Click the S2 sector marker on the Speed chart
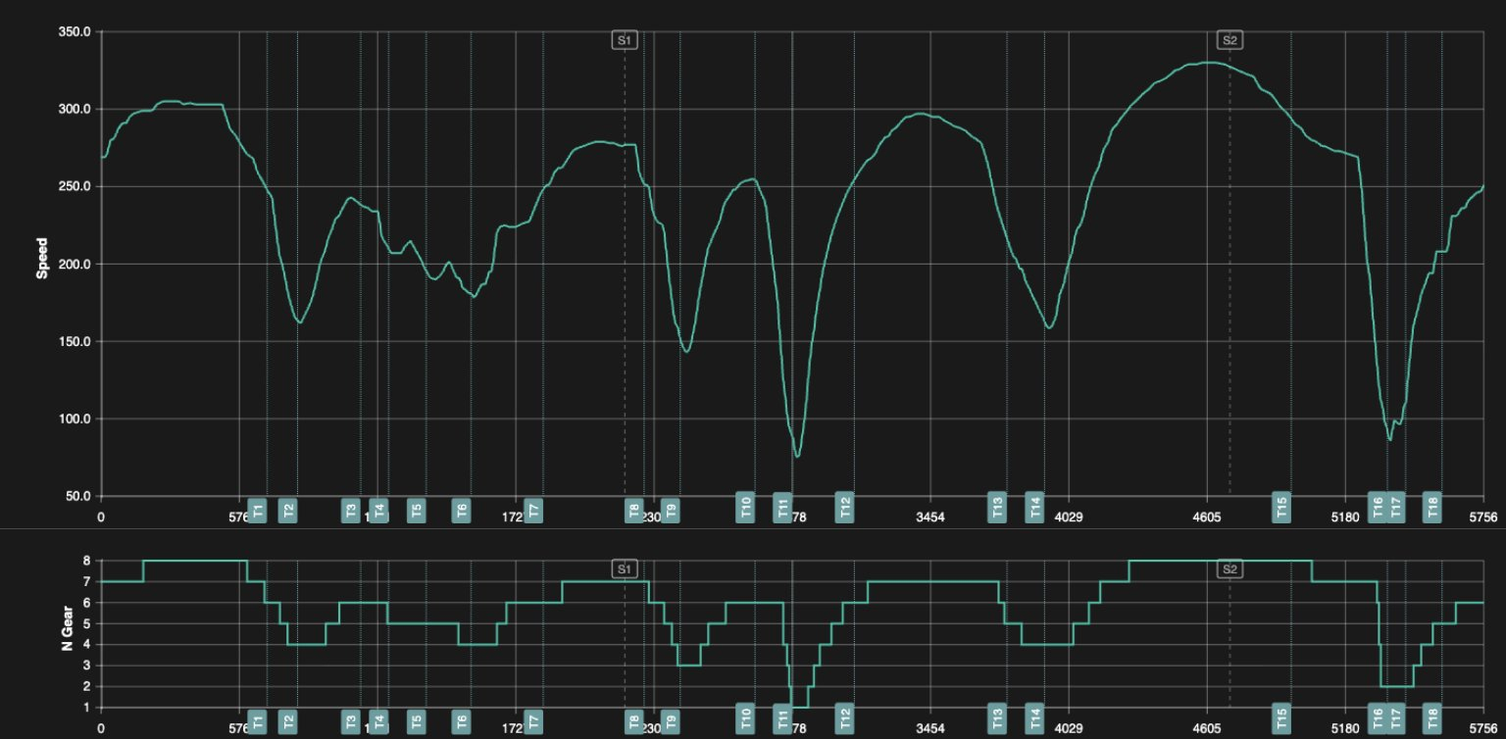 pyautogui.click(x=1230, y=40)
